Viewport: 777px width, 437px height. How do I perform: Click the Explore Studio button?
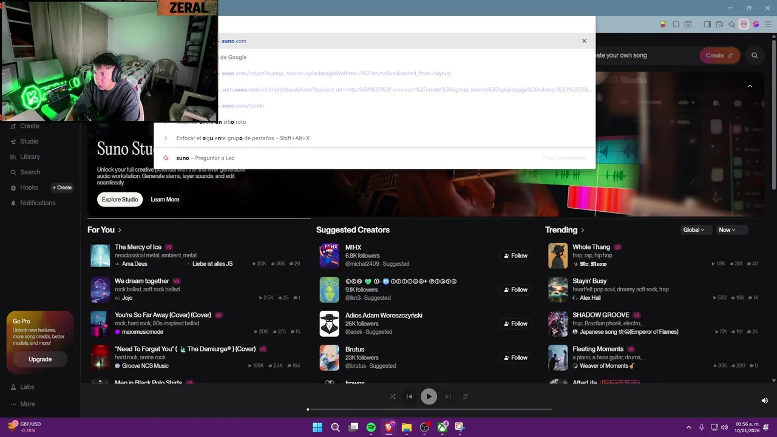point(120,200)
